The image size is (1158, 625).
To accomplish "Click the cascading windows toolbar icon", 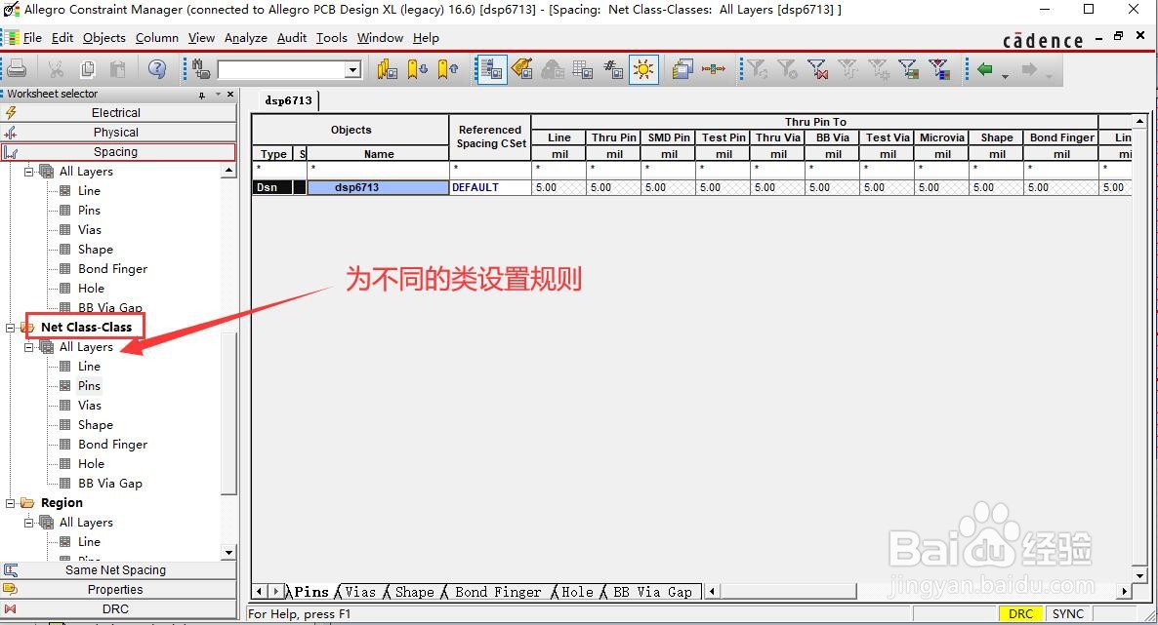I will [x=682, y=69].
